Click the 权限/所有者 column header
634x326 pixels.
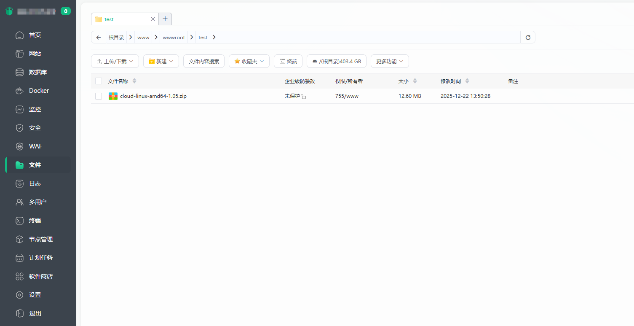pyautogui.click(x=349, y=81)
